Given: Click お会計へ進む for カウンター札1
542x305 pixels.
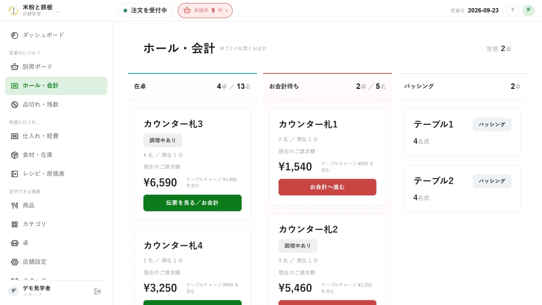Looking at the screenshot, I should [327, 187].
